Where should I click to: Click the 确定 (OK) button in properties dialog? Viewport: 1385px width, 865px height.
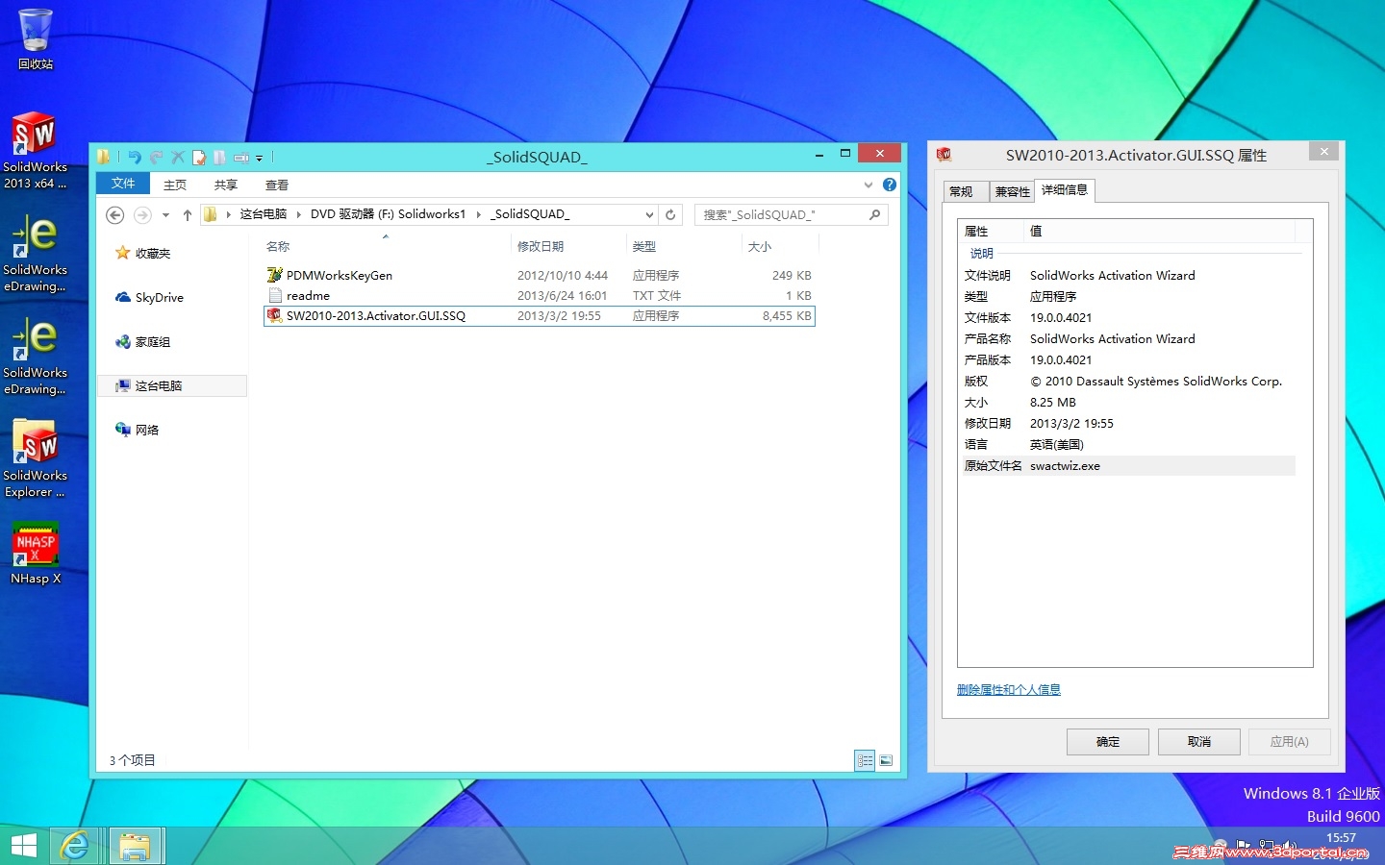click(1108, 742)
